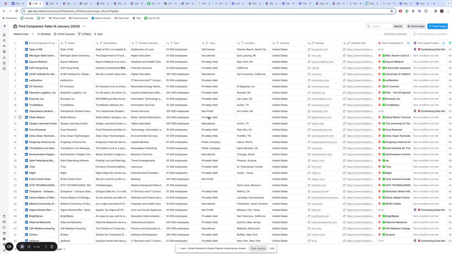Click the Clay logo at sidebar top

click(4, 26)
